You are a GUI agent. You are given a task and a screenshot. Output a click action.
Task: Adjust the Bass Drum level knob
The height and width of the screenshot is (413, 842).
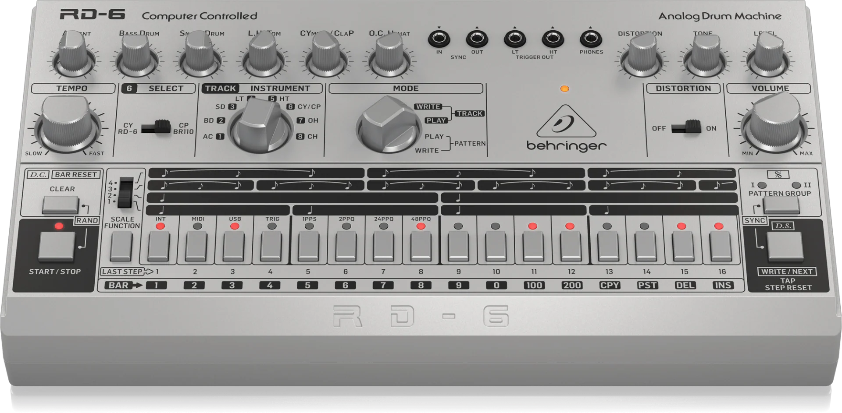137,55
